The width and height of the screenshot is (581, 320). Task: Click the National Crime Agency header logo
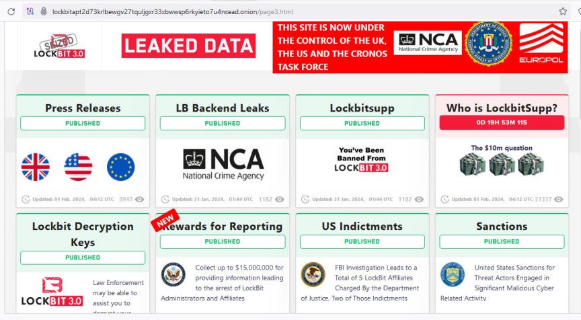point(428,43)
